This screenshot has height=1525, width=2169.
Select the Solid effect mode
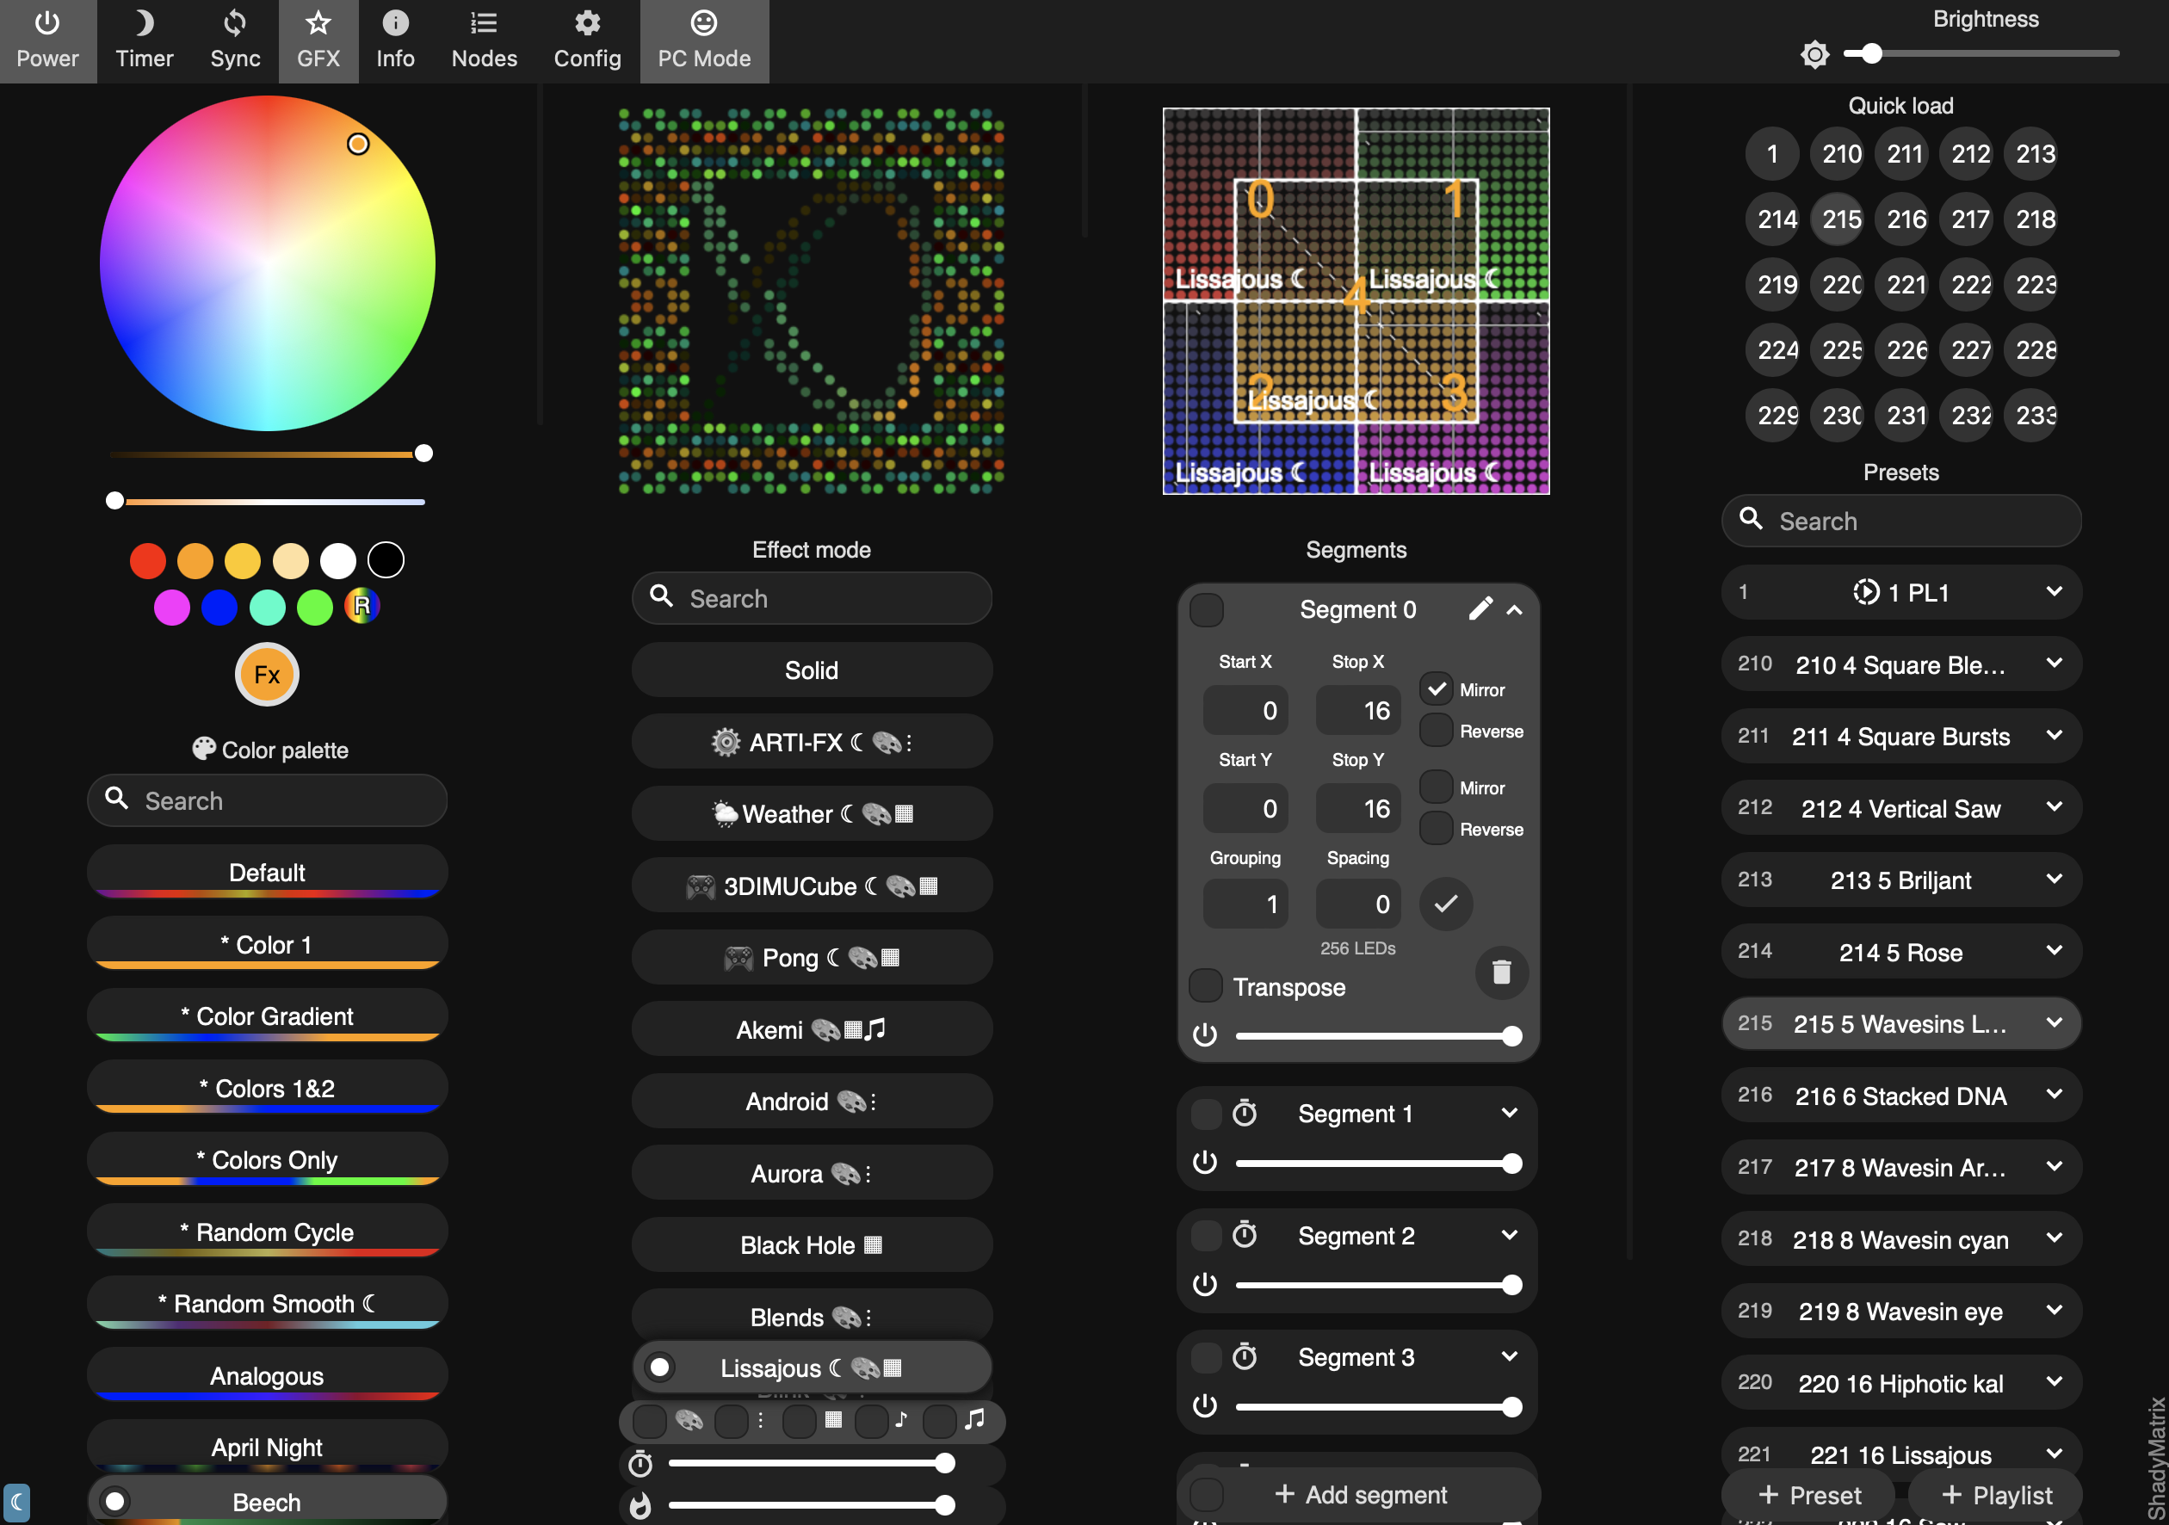coord(812,670)
